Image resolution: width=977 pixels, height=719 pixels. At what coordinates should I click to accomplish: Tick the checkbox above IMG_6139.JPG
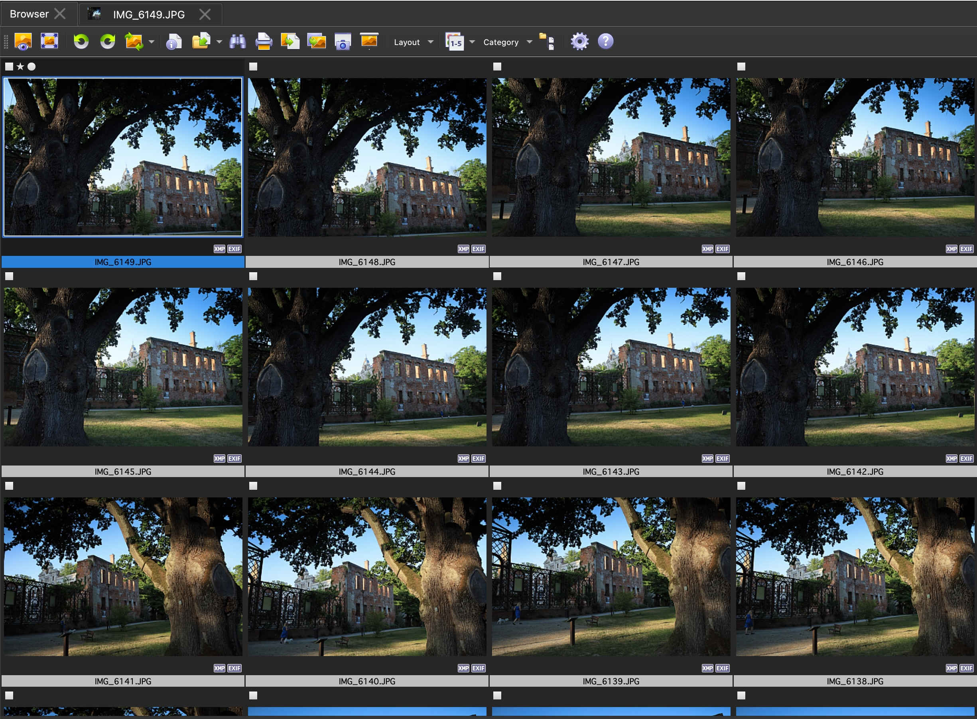(497, 486)
